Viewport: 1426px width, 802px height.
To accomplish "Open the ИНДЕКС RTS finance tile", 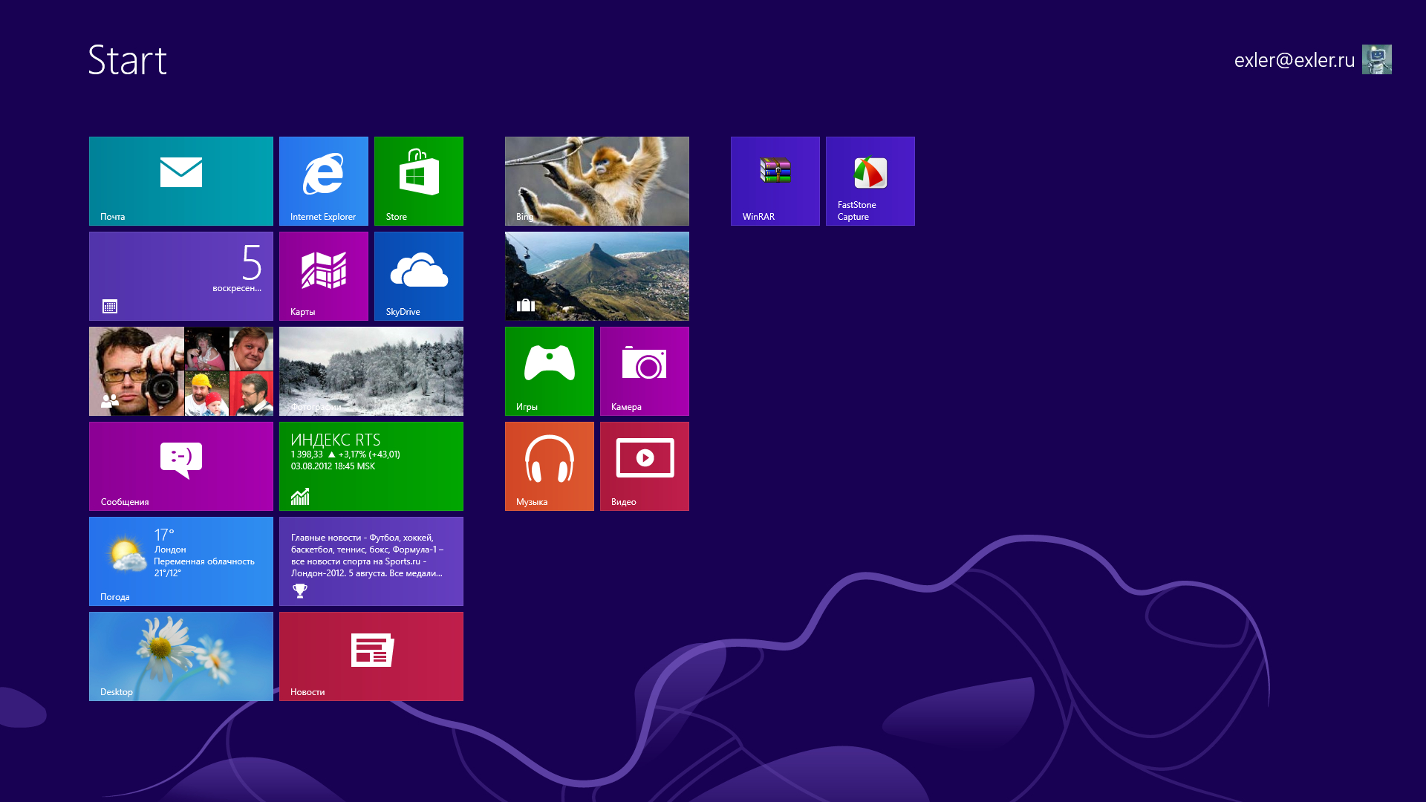I will tap(371, 466).
